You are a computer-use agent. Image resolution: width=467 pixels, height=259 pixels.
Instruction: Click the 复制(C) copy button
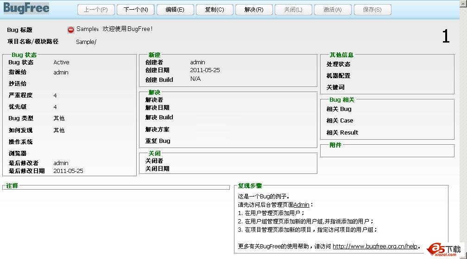215,10
